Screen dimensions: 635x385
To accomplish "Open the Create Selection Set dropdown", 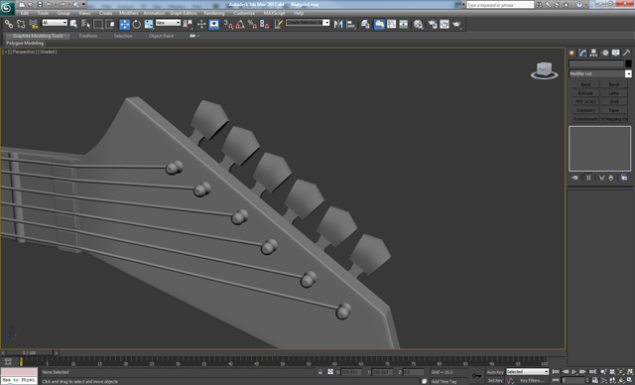I will pyautogui.click(x=308, y=23).
